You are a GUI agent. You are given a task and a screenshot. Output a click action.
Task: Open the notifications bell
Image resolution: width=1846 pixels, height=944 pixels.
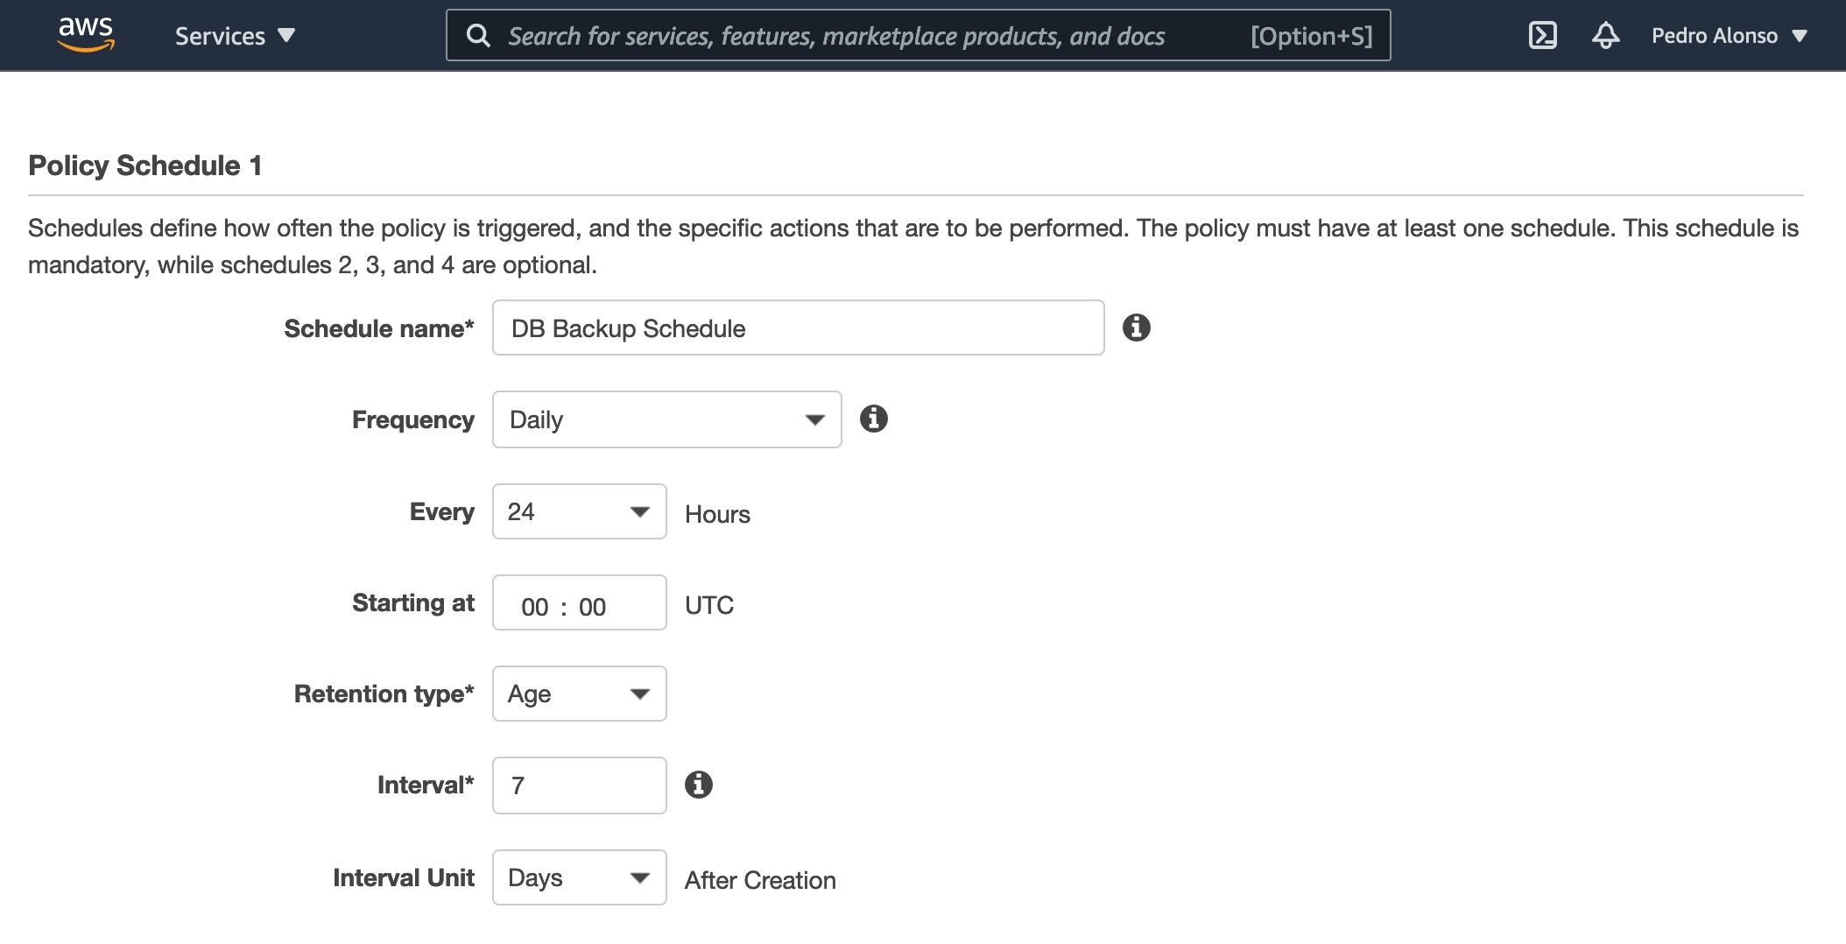click(1604, 35)
